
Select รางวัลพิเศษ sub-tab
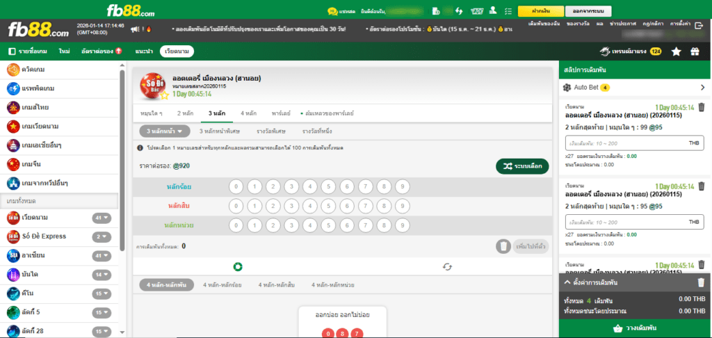click(270, 131)
